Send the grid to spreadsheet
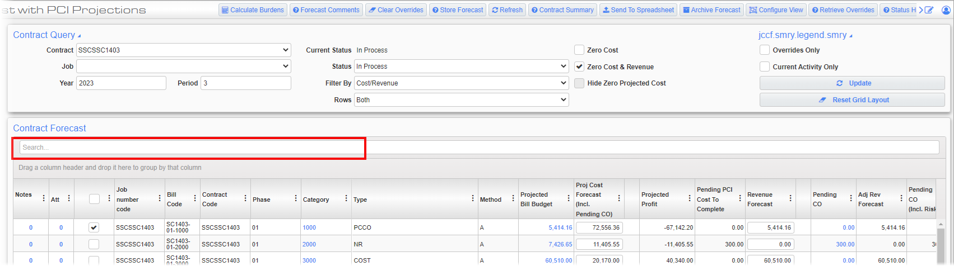 click(x=639, y=10)
